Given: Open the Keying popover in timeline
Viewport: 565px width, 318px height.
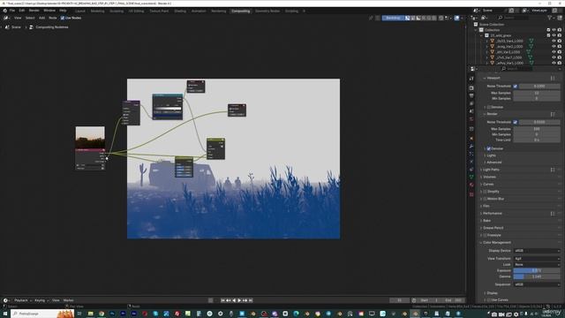Looking at the screenshot, I should click(x=41, y=300).
